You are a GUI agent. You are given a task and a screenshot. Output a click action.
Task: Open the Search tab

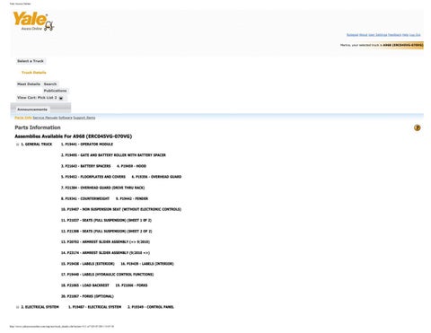point(50,84)
